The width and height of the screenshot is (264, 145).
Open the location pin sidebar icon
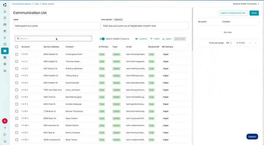tap(5, 18)
